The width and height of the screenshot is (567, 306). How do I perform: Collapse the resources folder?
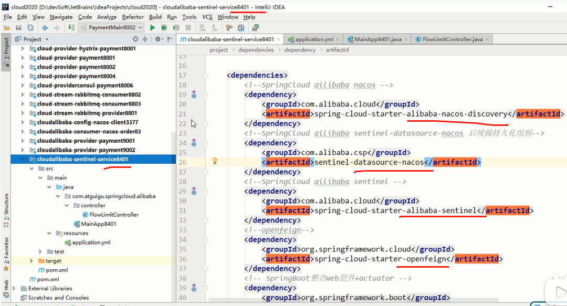pos(49,233)
